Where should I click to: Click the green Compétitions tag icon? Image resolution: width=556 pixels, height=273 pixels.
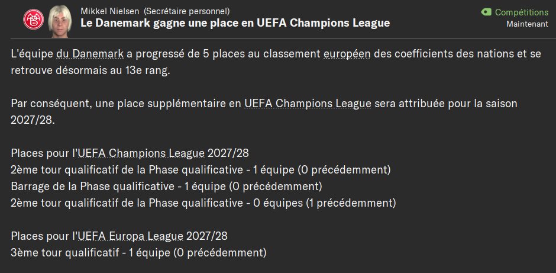point(486,12)
